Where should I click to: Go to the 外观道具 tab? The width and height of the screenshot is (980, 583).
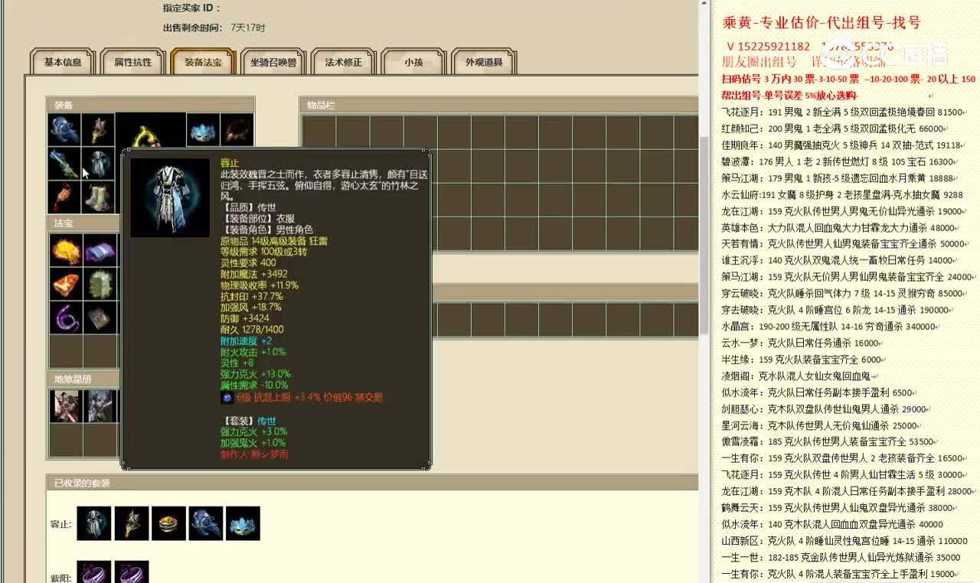click(x=484, y=62)
